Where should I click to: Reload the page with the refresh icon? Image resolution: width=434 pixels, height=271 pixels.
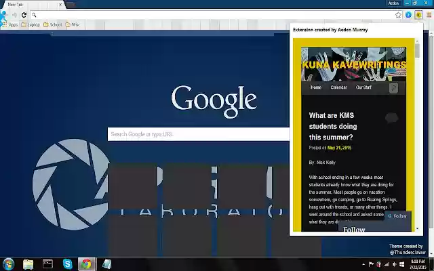point(24,15)
